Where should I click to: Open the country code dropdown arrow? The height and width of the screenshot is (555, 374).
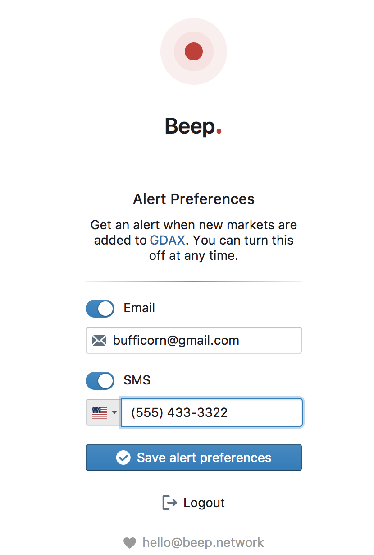coord(114,412)
